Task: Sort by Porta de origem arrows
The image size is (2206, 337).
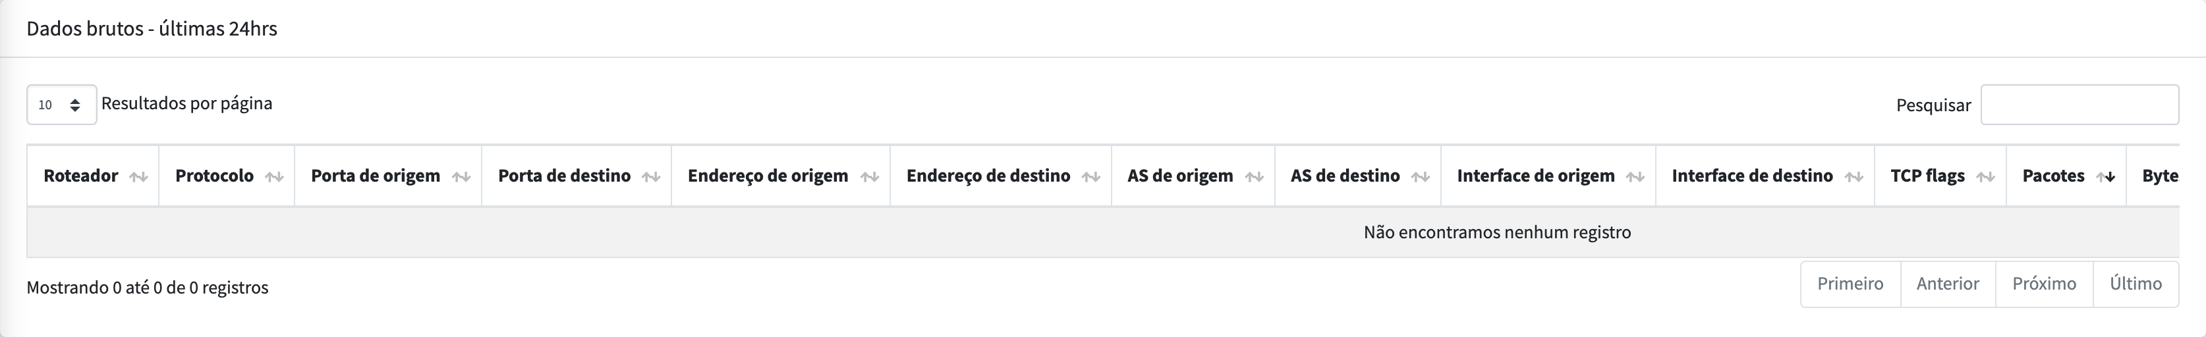Action: click(x=462, y=177)
